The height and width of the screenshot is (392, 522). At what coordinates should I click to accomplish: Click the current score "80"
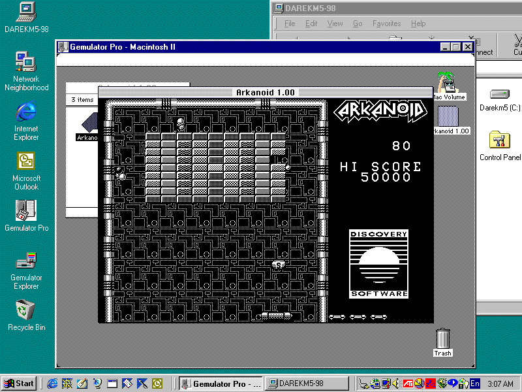(401, 146)
